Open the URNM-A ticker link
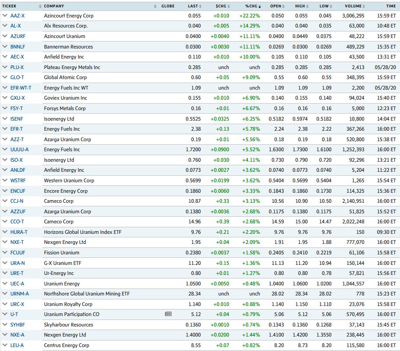The width and height of the screenshot is (400, 351). pos(19,294)
